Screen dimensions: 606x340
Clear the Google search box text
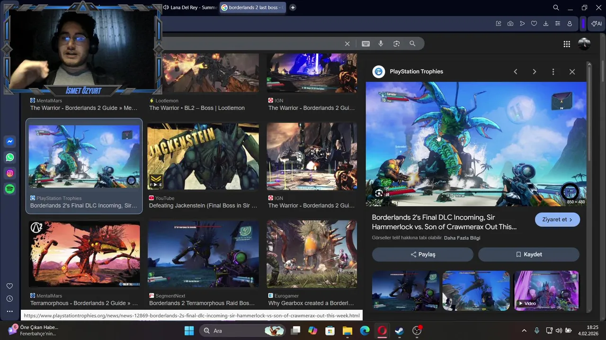(x=347, y=43)
